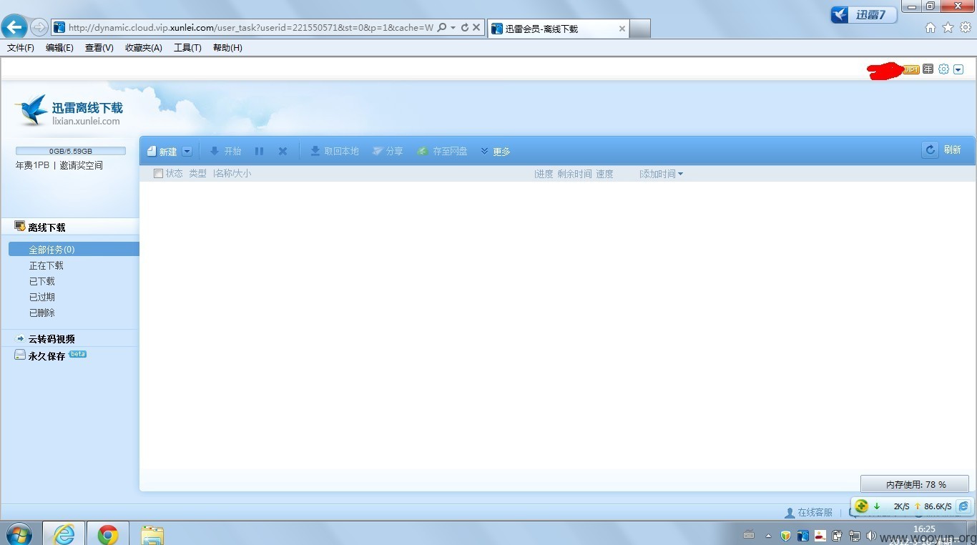
Task: Click the 年 annual member badge
Action: pyautogui.click(x=928, y=69)
